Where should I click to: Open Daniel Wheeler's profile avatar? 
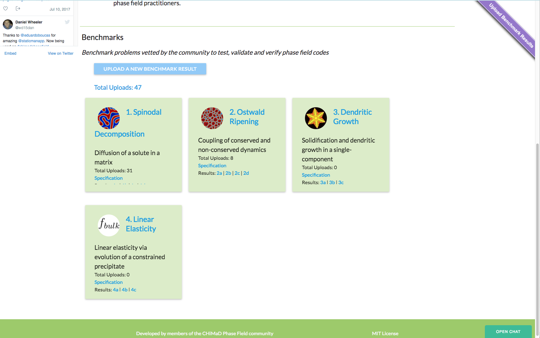point(8,24)
